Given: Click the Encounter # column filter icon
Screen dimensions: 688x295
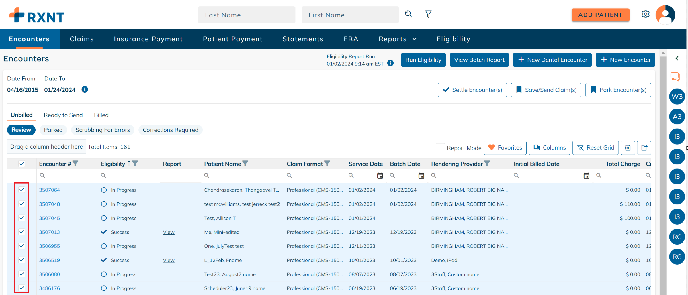Looking at the screenshot, I should tap(75, 164).
